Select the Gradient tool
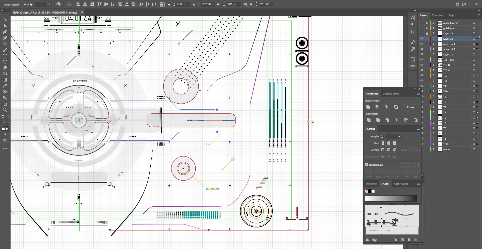 pos(5,80)
